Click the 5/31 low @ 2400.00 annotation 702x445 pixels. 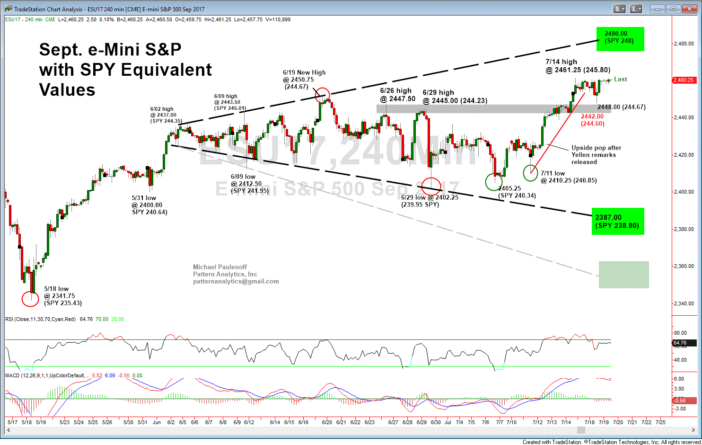[x=149, y=205]
